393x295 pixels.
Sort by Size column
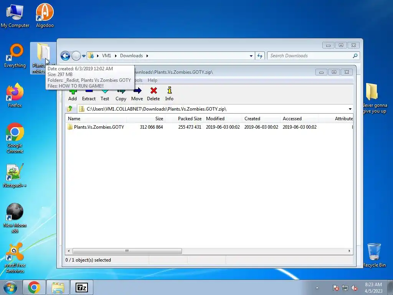pos(146,119)
